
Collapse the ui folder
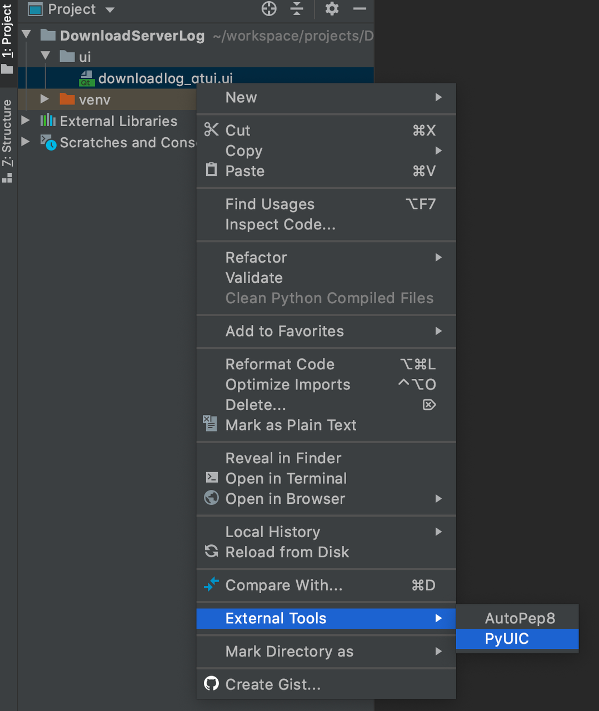pyautogui.click(x=46, y=56)
